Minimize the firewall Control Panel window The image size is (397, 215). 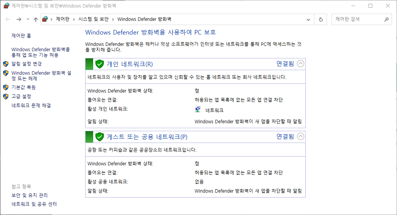(x=353, y=6)
